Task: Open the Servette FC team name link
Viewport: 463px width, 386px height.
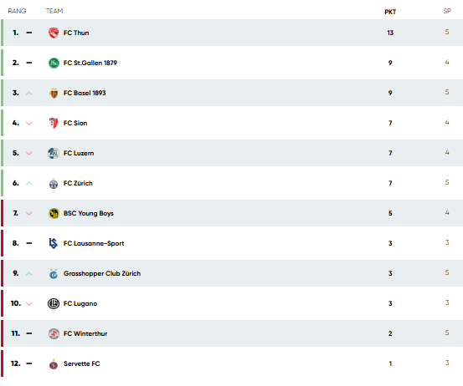Action: coord(81,363)
